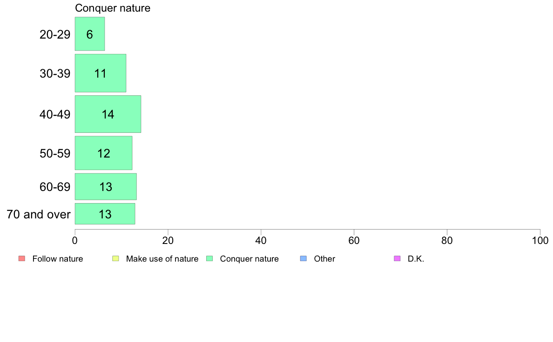
Task: Click the Conquer nature green legend swatch
Action: [x=209, y=258]
